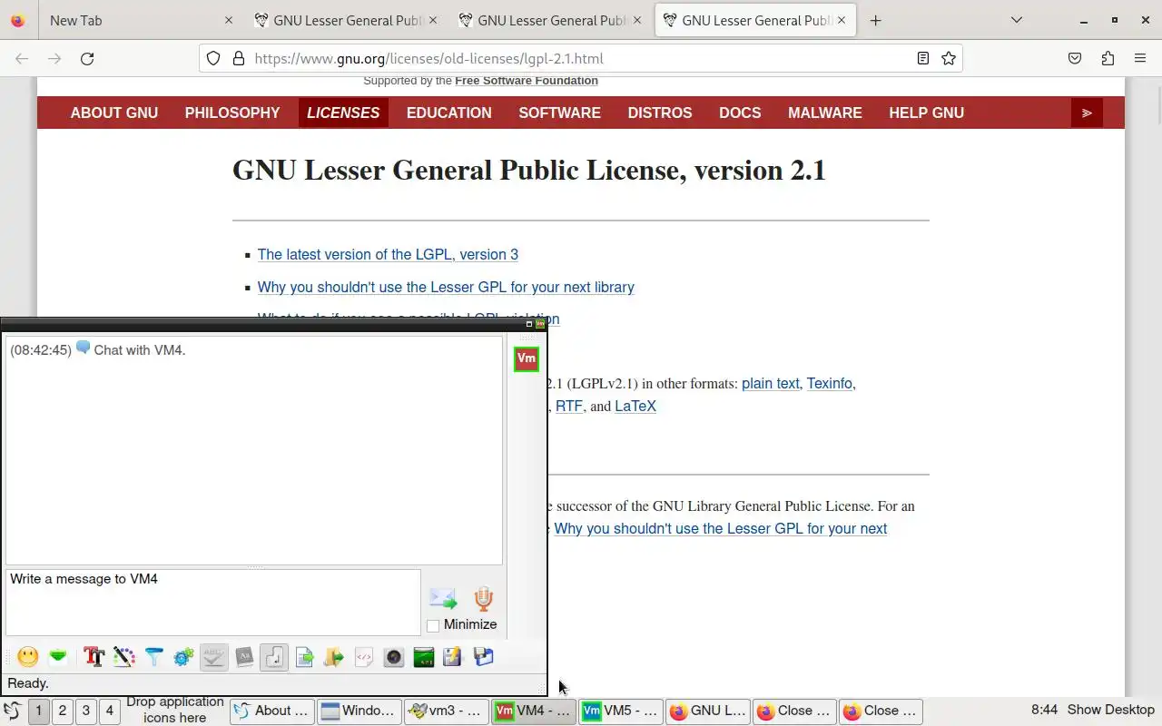This screenshot has width=1162, height=726.
Task: Activate the VM5 taskbar window button
Action: [x=620, y=711]
